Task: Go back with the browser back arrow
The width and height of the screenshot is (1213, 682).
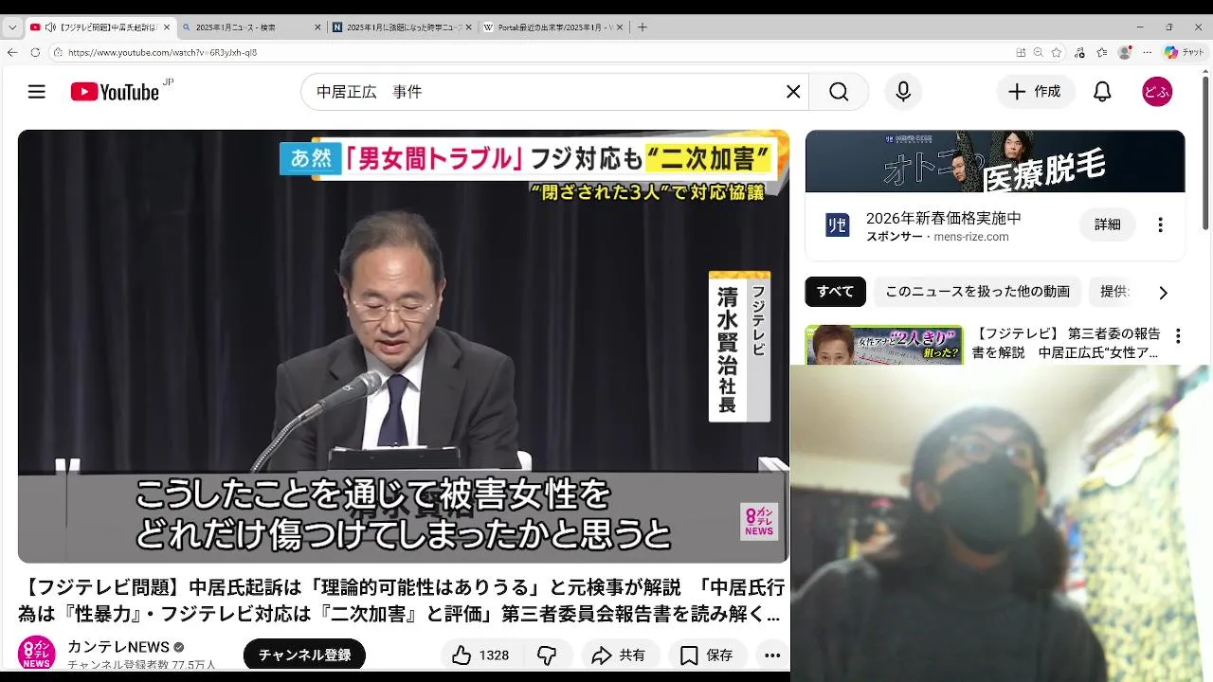Action: pos(12,52)
